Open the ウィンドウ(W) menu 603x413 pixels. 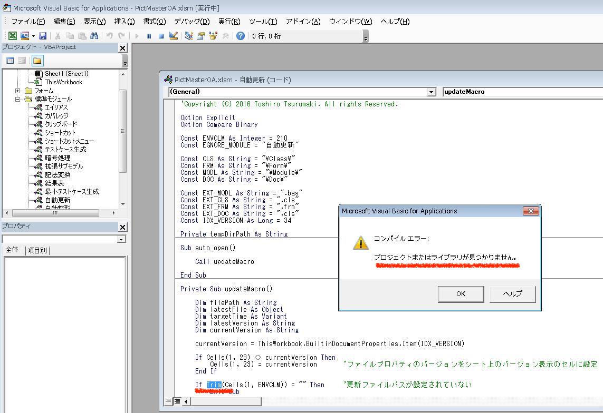(x=350, y=22)
